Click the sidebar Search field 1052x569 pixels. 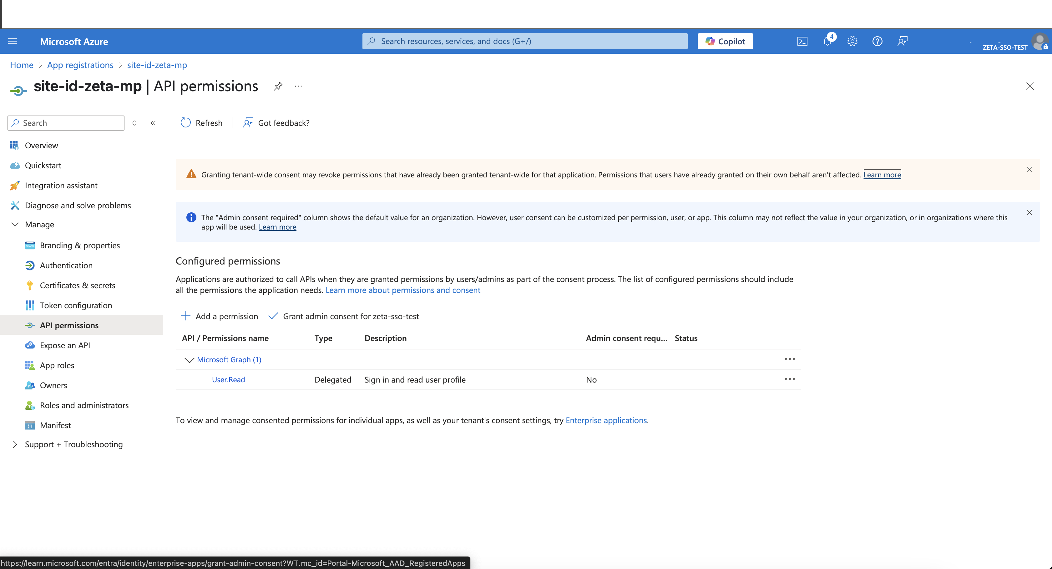coord(65,123)
